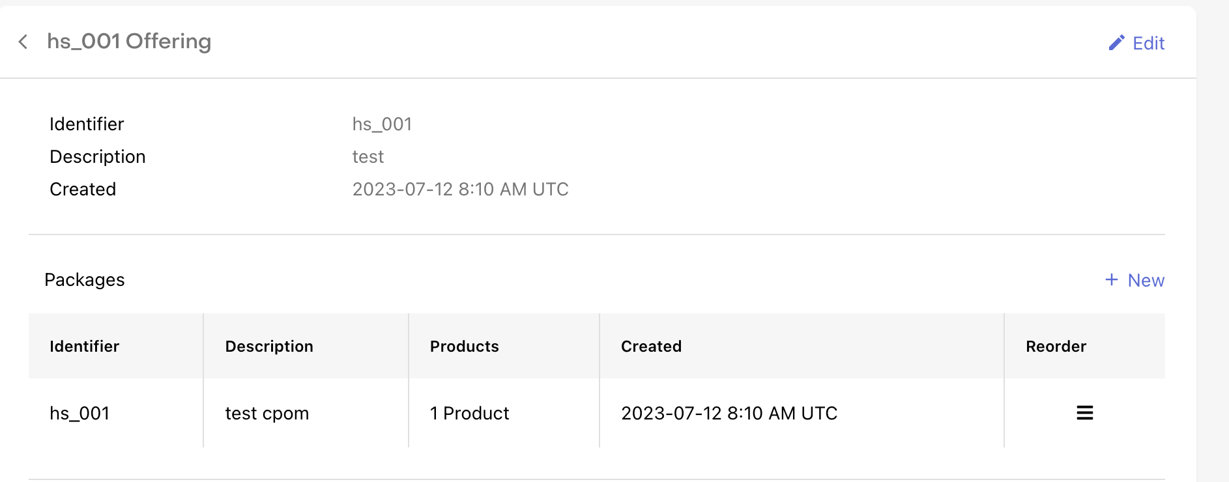The width and height of the screenshot is (1229, 482).
Task: Click the Edit link
Action: click(1149, 43)
